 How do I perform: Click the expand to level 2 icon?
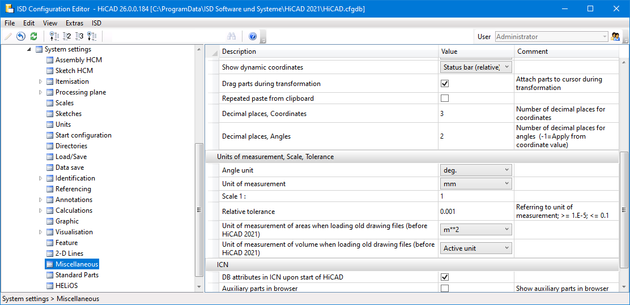coord(67,36)
